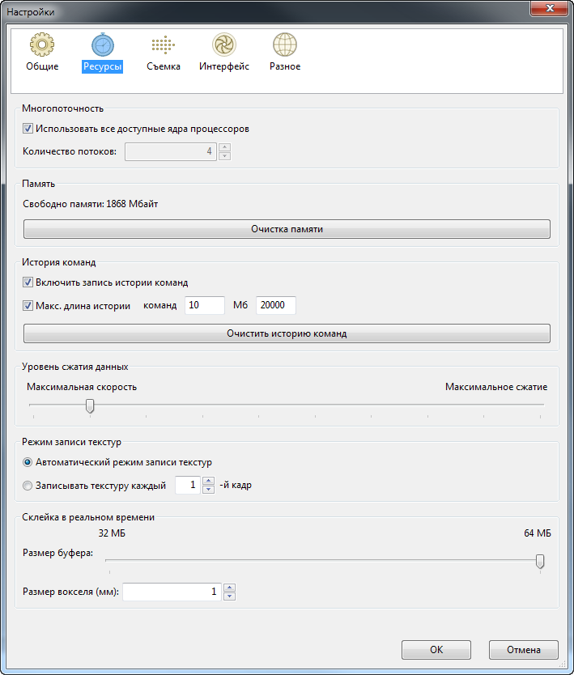Increase texture frame interval with up arrow
Screen dimensions: 574x675
[x=208, y=481]
